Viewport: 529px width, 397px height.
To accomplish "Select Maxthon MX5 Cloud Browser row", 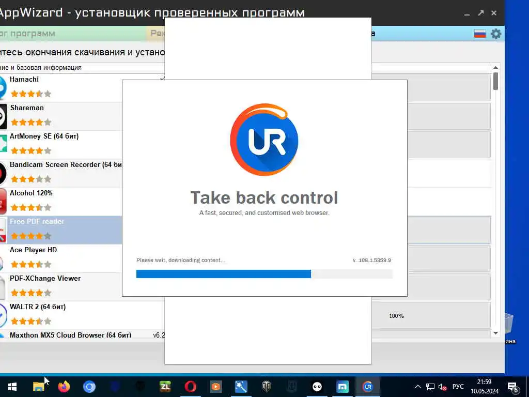I will pyautogui.click(x=82, y=334).
